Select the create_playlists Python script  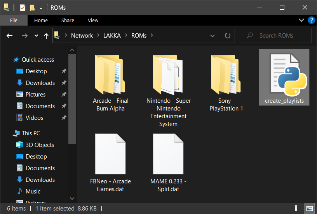pyautogui.click(x=284, y=78)
